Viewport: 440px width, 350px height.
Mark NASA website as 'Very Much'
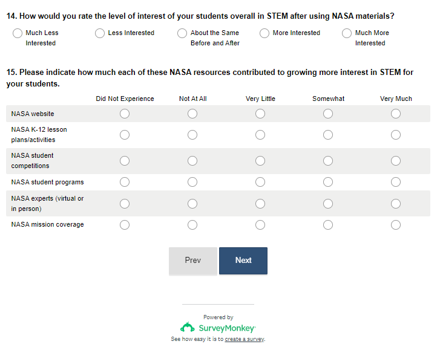396,114
